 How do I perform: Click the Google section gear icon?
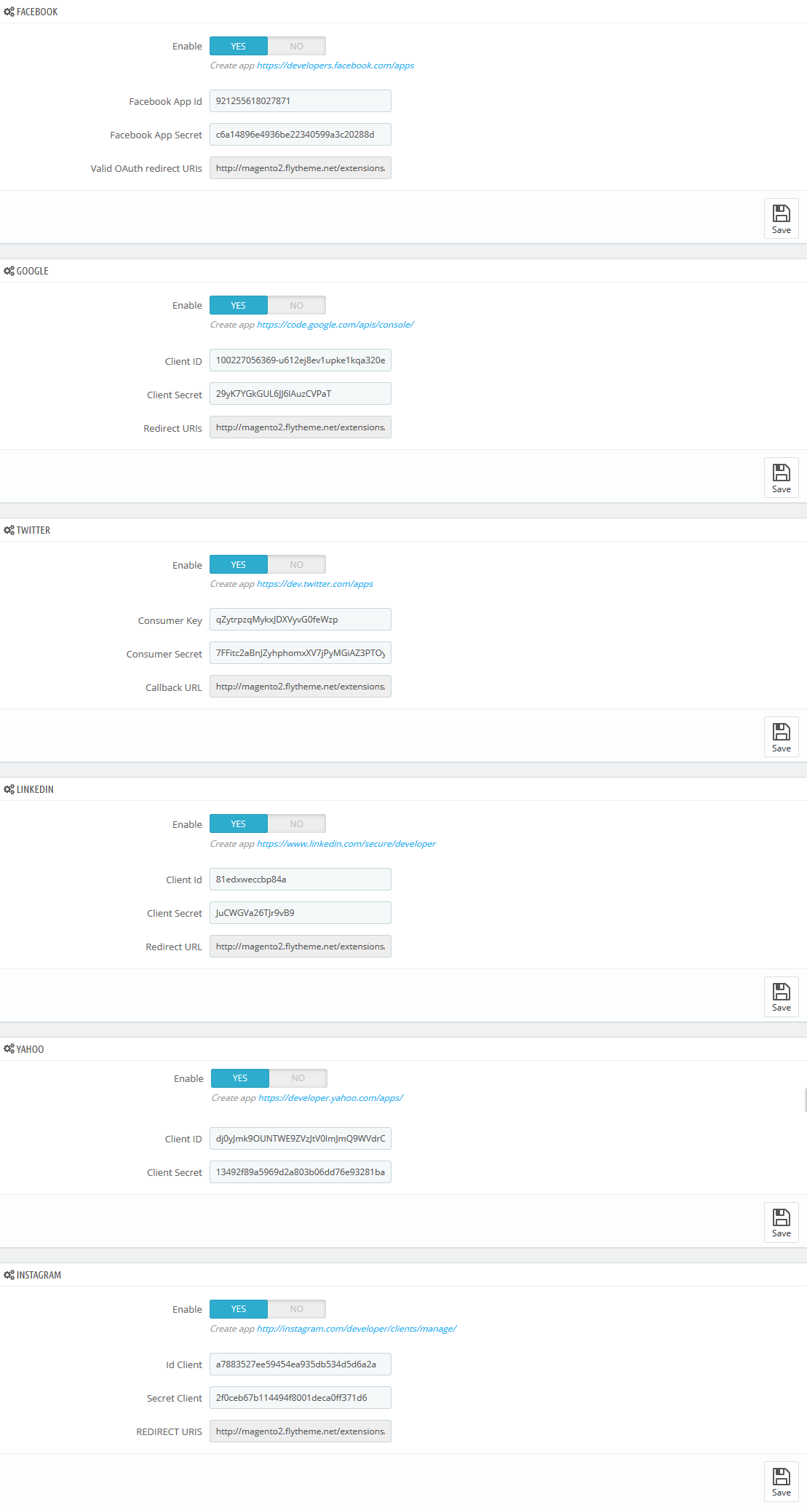point(9,271)
